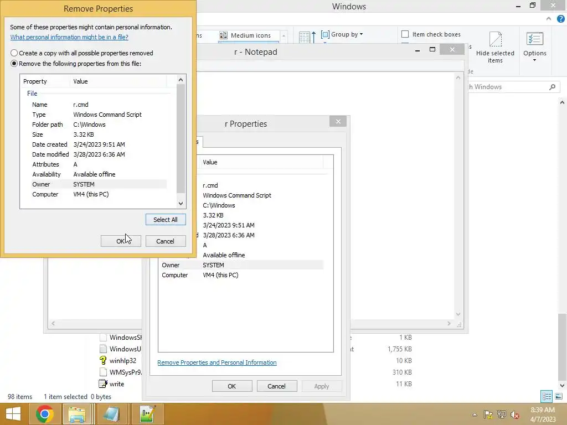Open 'What personal information might be in a file?' link
The height and width of the screenshot is (425, 567).
pyautogui.click(x=69, y=37)
